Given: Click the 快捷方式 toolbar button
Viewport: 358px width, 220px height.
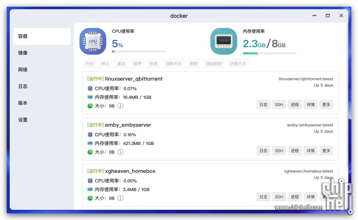Looking at the screenshot, I should [238, 63].
